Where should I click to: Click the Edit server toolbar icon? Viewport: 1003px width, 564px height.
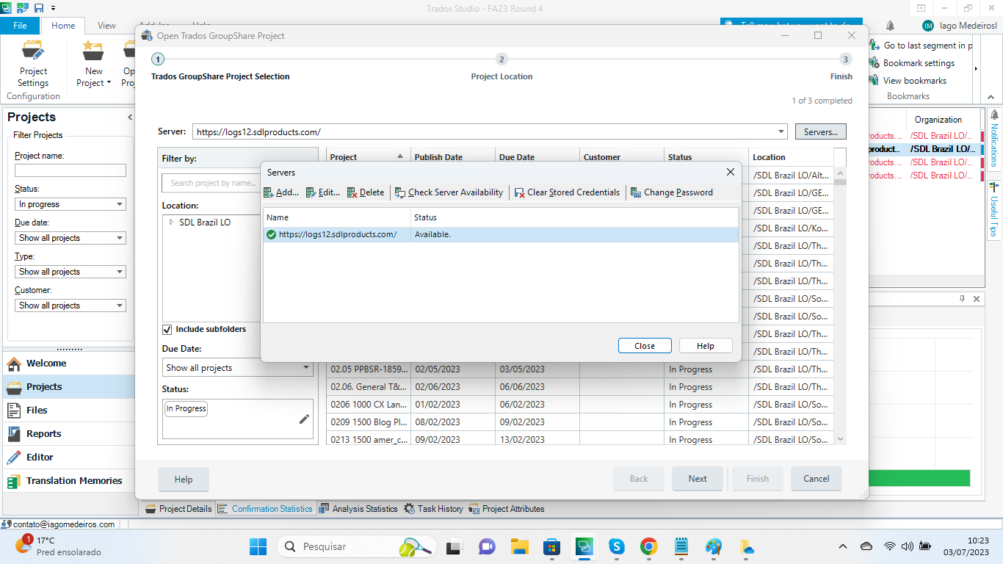coord(311,192)
